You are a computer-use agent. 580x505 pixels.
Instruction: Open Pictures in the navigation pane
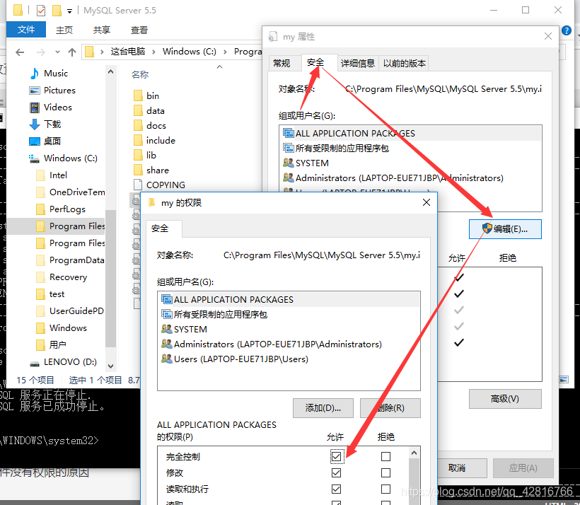tap(52, 91)
